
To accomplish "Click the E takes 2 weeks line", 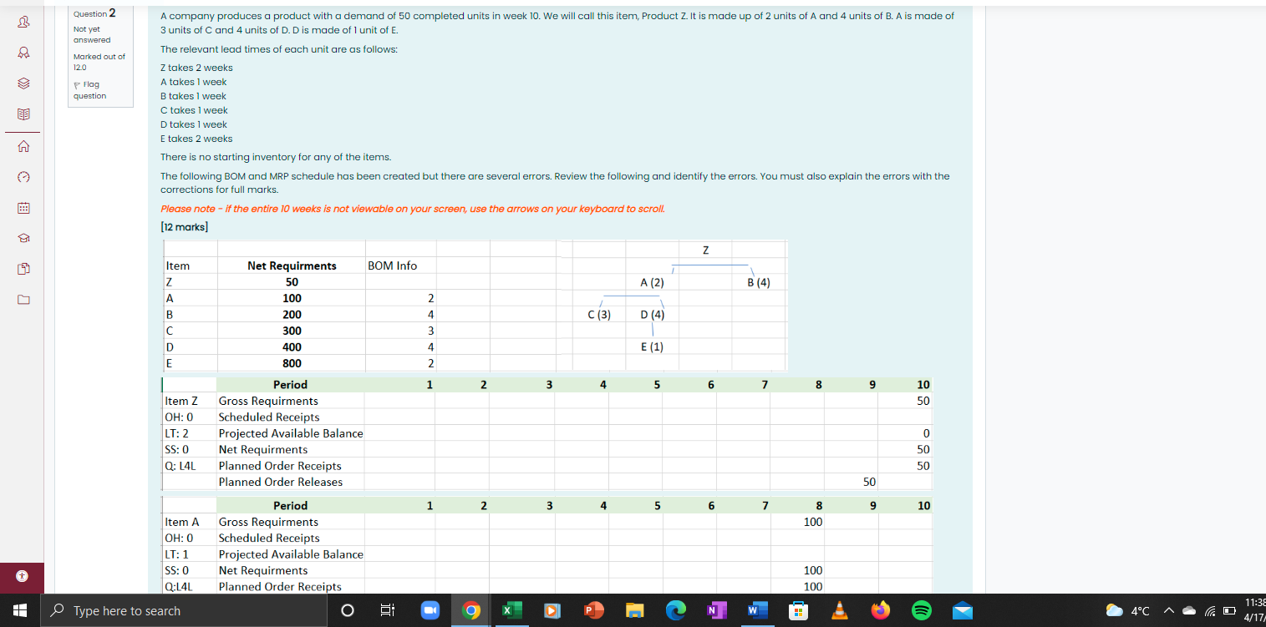I will pos(196,139).
